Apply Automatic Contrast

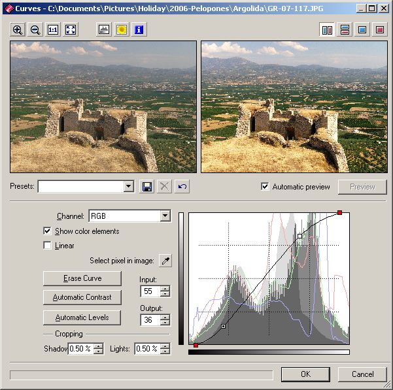click(82, 297)
